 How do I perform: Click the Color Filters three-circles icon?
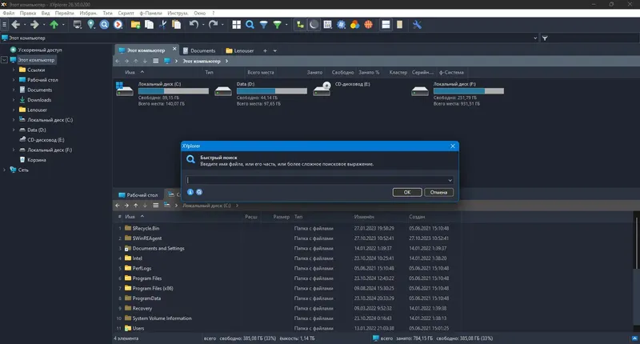click(x=354, y=25)
